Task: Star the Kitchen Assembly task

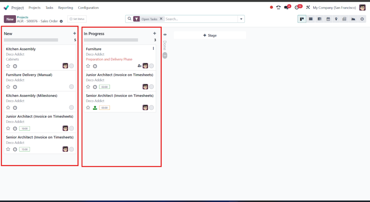Action: 8,66
